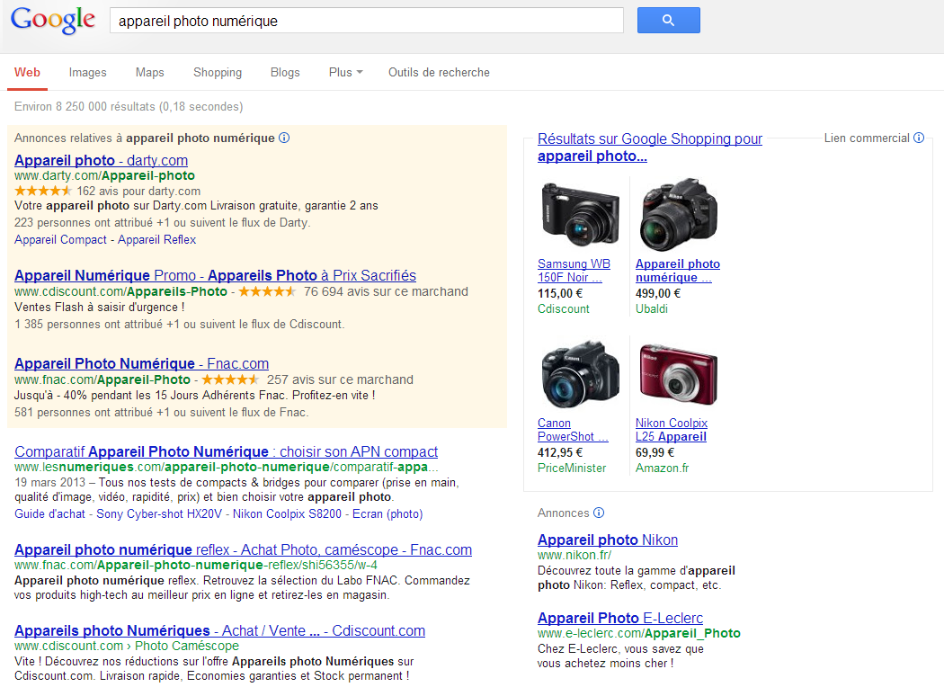Click the 'www.nikon.fr/' URL text
944x687 pixels.
[x=574, y=555]
